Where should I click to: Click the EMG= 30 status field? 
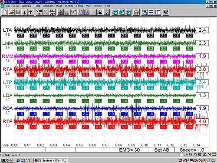point(129,150)
